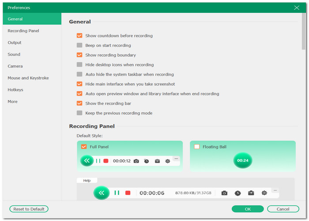Close the Preferences window
This screenshot has width=309, height=221.
(297, 8)
